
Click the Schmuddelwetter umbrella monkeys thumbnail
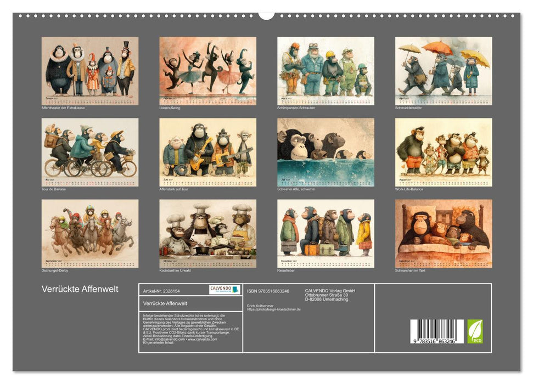point(444,71)
